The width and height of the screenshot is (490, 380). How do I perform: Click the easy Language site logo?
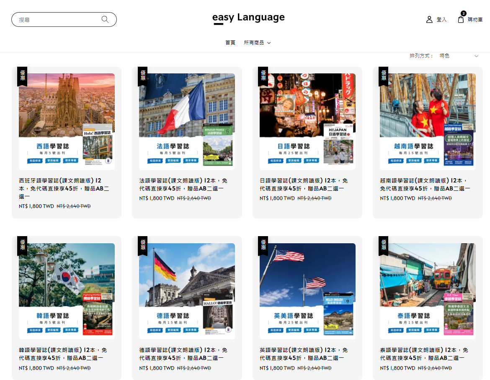248,18
